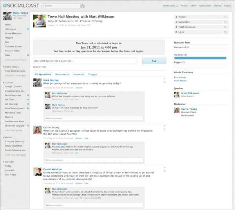Click the Subscribers person icon

(225, 22)
